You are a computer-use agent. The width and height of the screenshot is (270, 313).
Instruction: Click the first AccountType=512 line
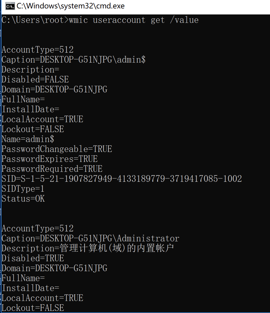37,50
